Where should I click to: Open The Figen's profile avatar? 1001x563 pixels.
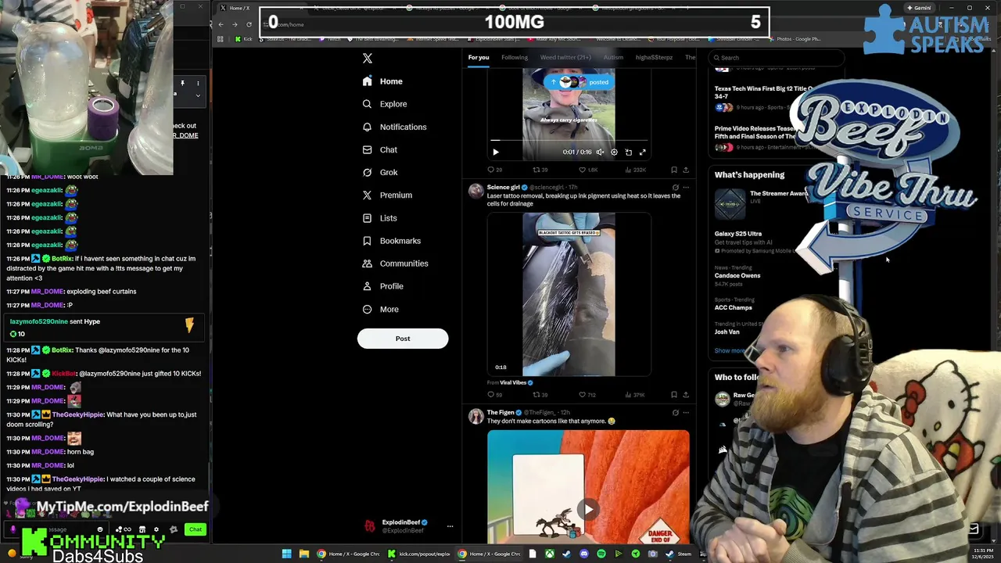tap(475, 416)
